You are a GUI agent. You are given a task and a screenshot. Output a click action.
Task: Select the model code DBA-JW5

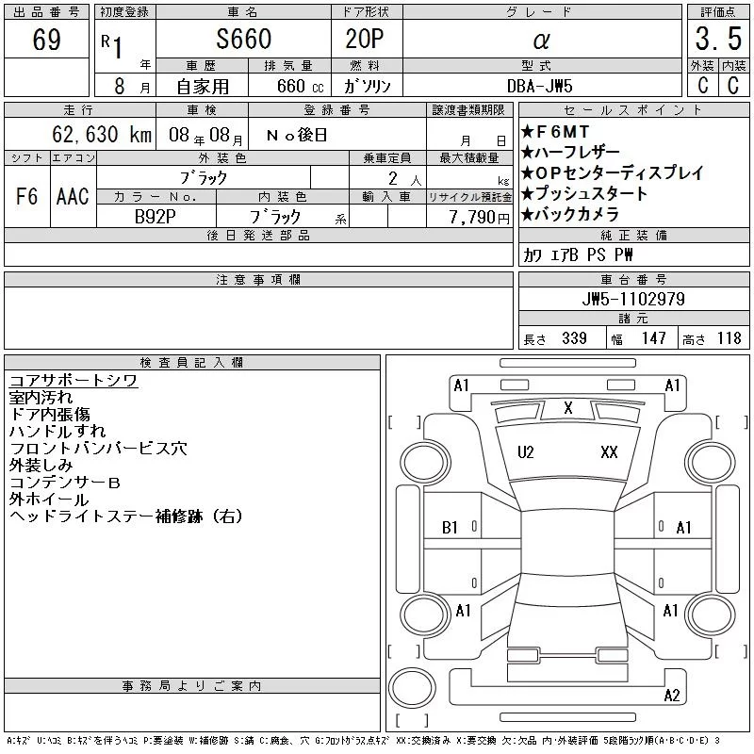(540, 86)
